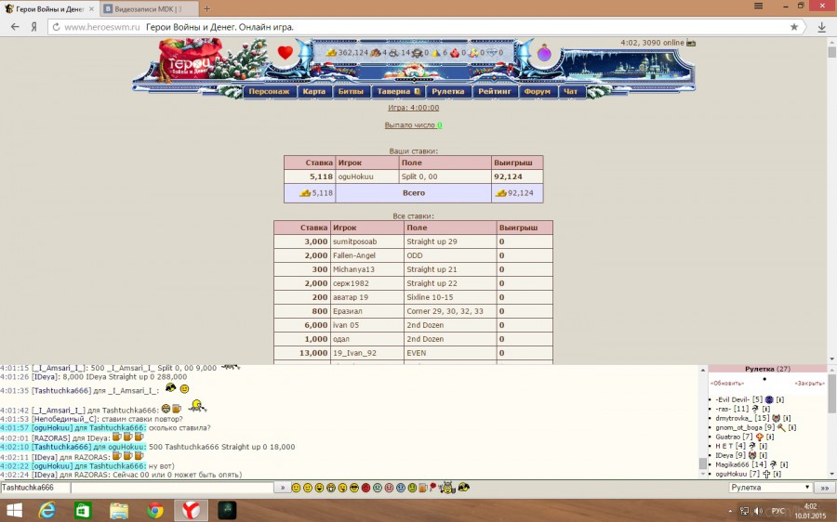Image resolution: width=837 pixels, height=522 pixels.
Task: Click the «Обновить» link in user list
Action: [726, 383]
